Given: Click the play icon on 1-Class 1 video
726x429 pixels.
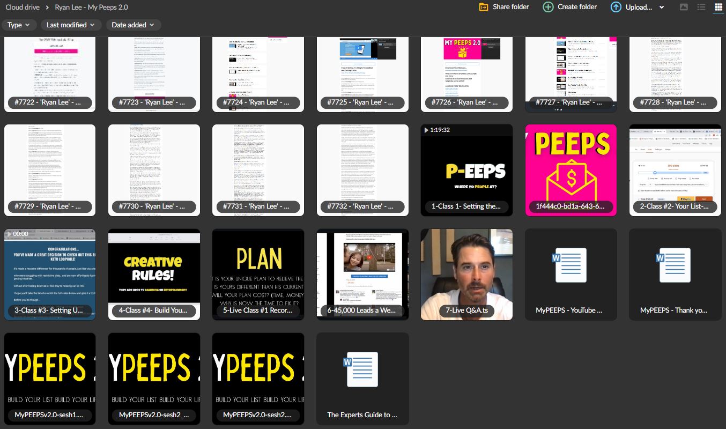Looking at the screenshot, I should click(x=426, y=129).
